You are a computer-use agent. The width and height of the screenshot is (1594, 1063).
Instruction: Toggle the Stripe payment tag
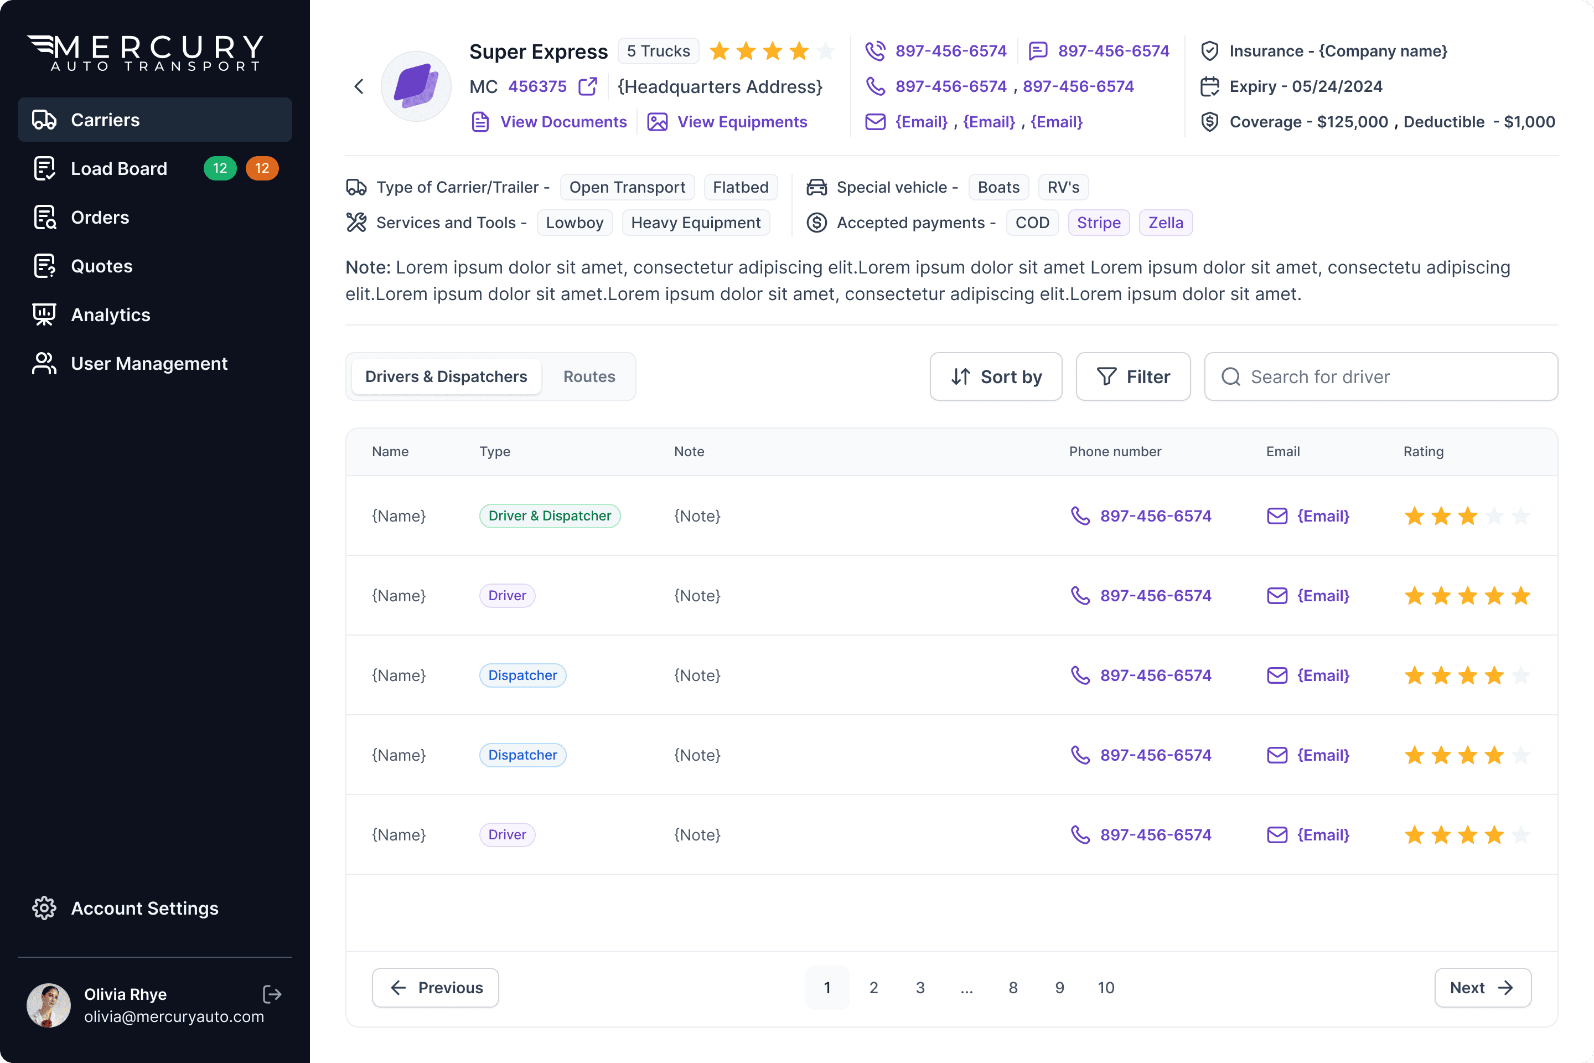click(x=1098, y=223)
